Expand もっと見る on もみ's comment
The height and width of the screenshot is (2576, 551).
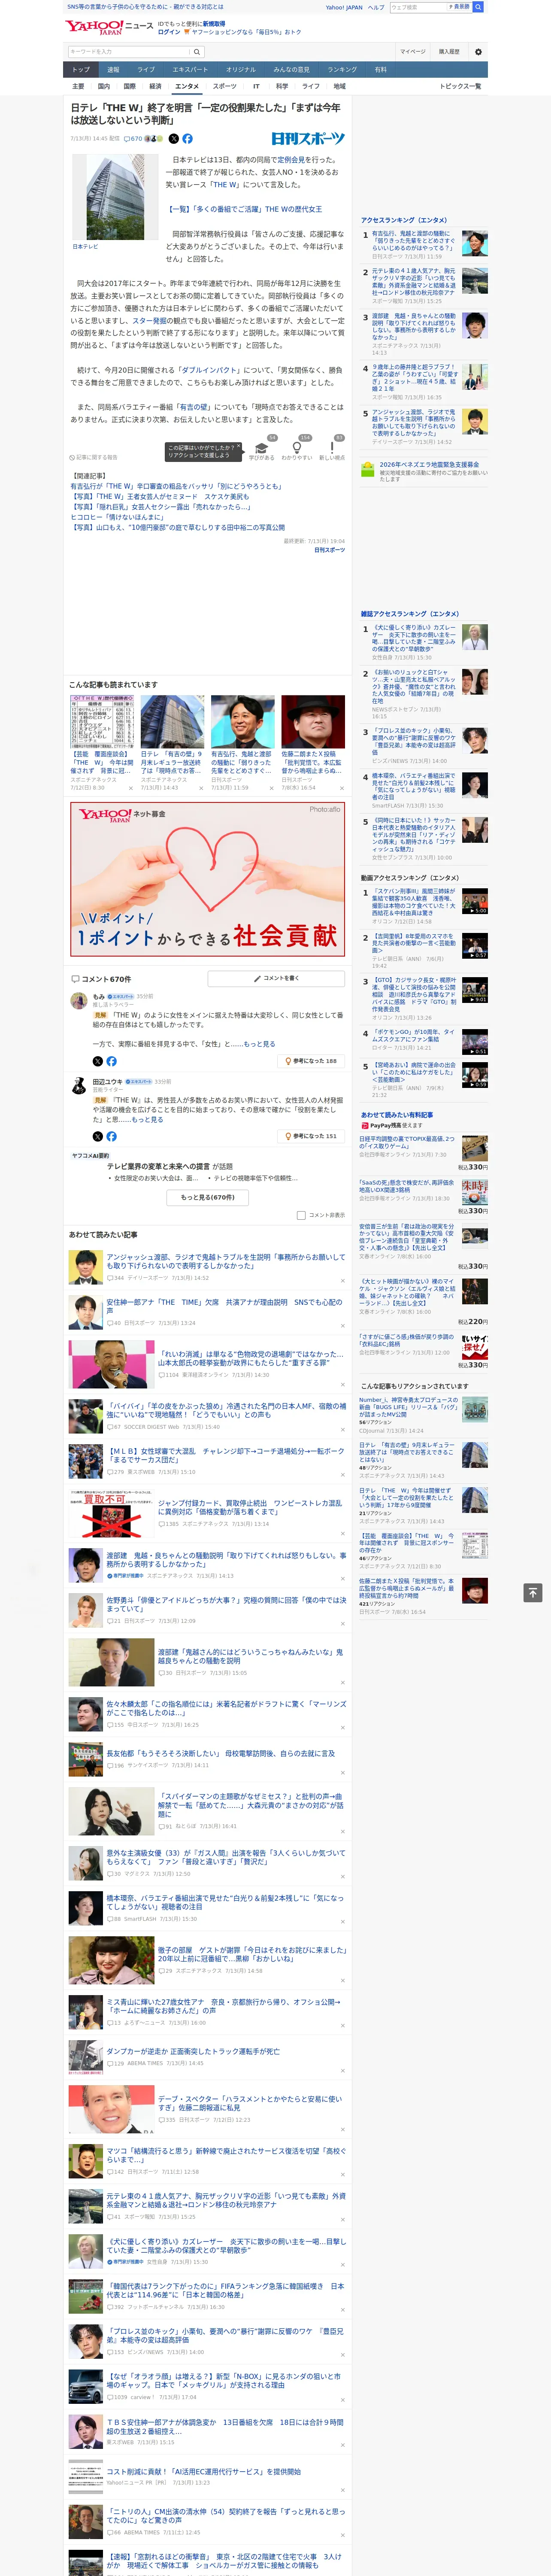(x=260, y=1044)
